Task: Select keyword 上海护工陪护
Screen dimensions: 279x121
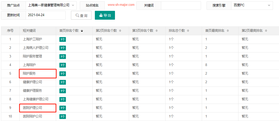Action: point(32,39)
